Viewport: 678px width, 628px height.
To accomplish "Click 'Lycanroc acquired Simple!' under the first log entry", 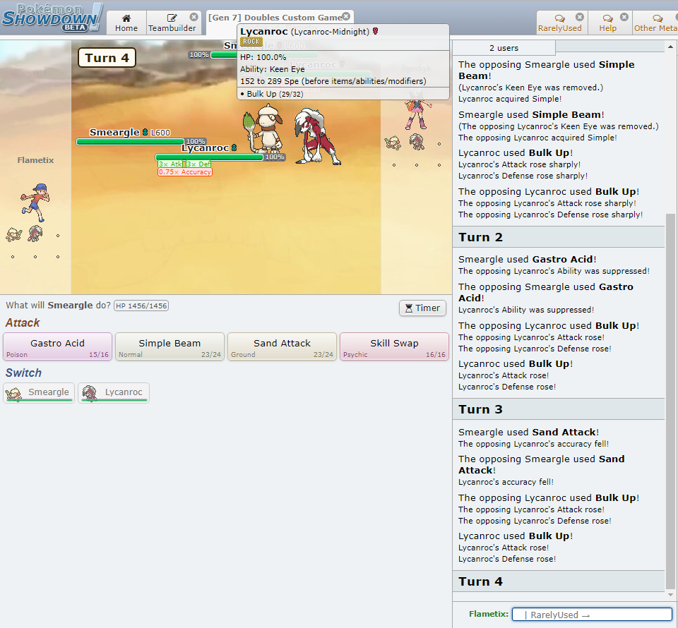I will (510, 99).
